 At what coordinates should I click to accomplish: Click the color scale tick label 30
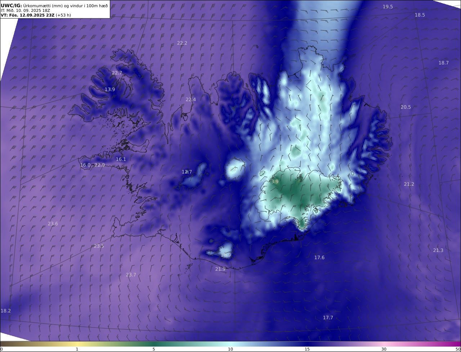click(384, 349)
